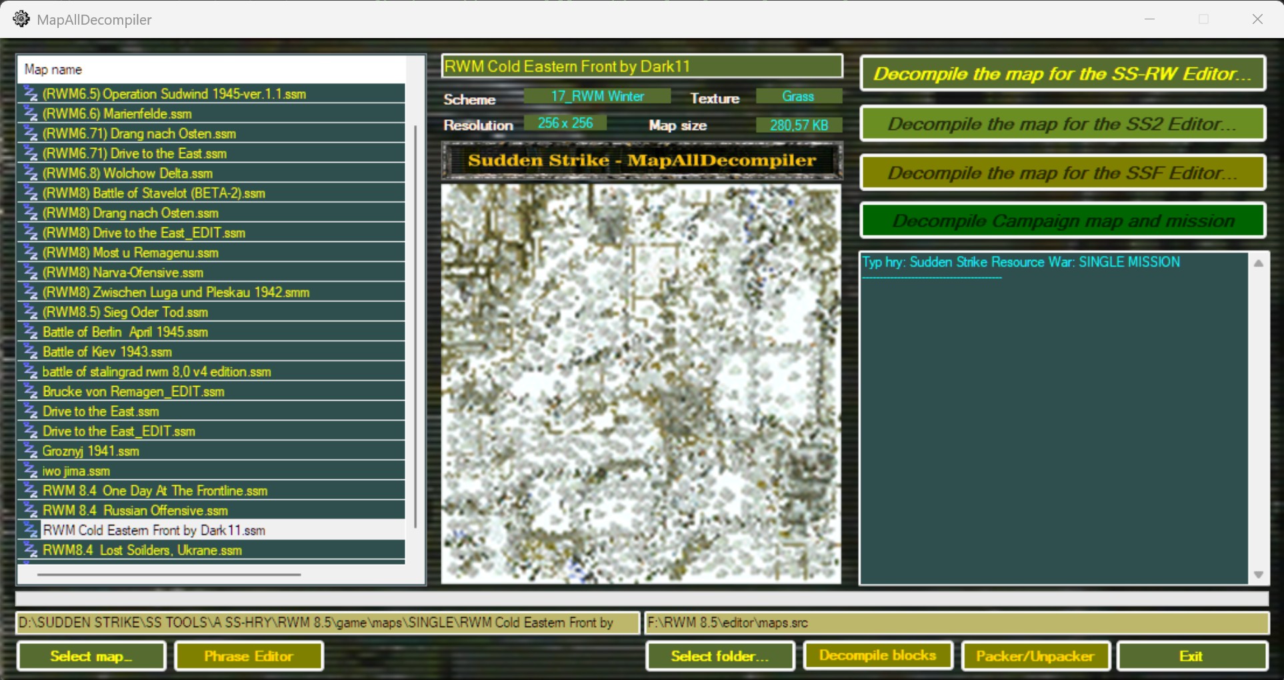Click file icon beside (RWM8) Most u Remagenu.ssm
The height and width of the screenshot is (680, 1284).
click(31, 253)
